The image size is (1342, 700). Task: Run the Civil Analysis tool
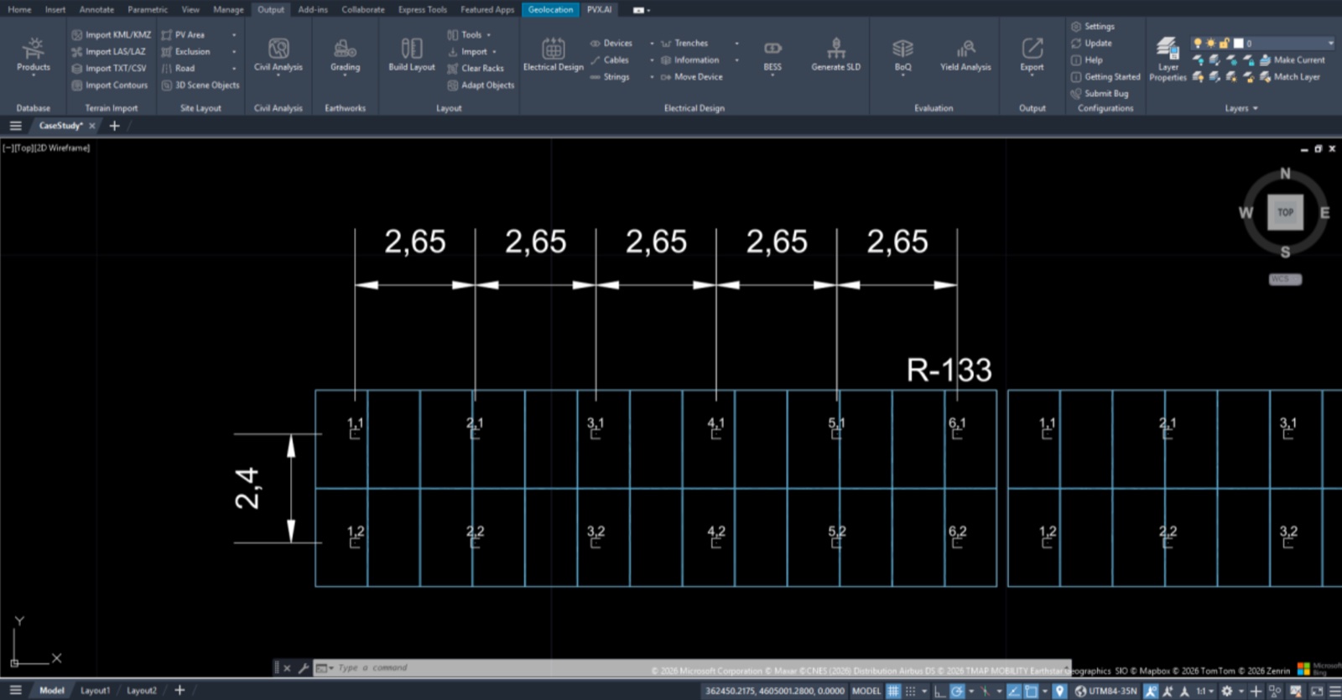point(278,55)
